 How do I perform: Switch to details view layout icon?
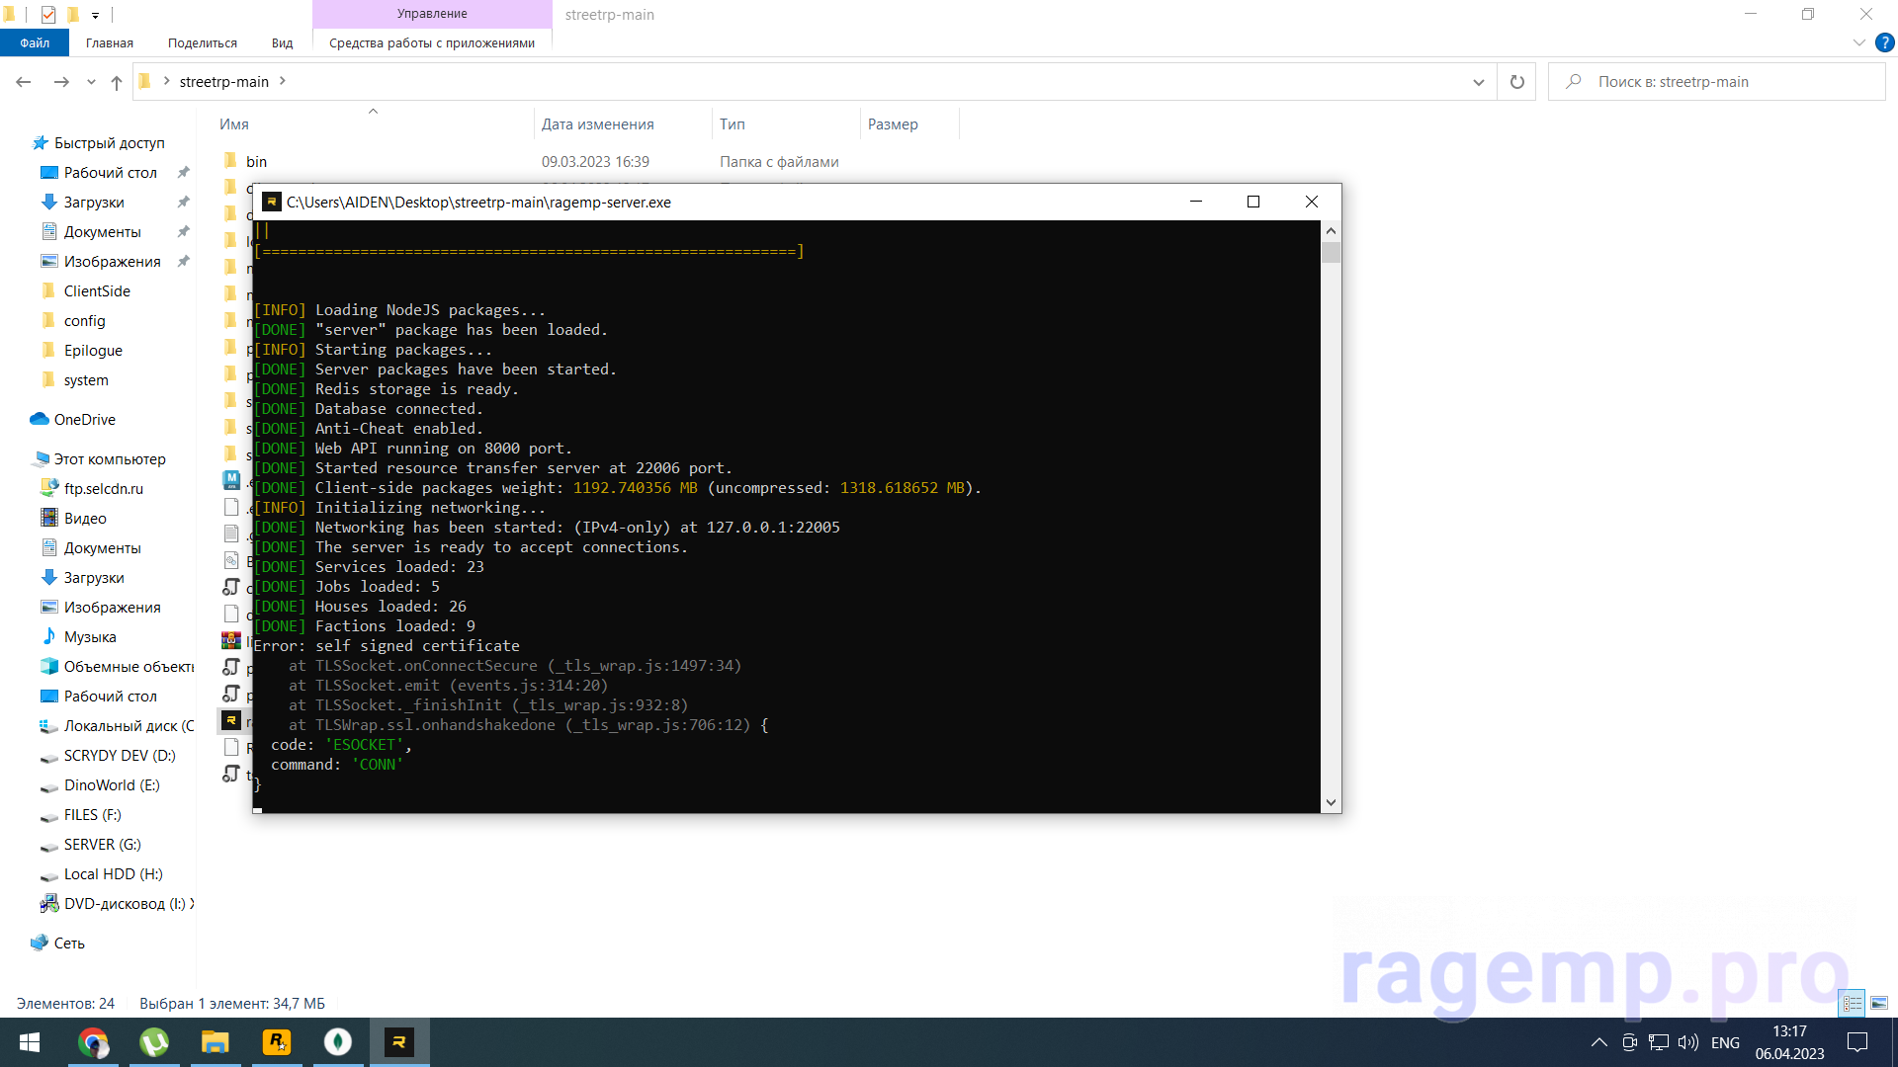pyautogui.click(x=1853, y=1003)
